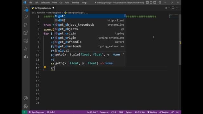Open the remote window status bar button

(x=24, y=112)
